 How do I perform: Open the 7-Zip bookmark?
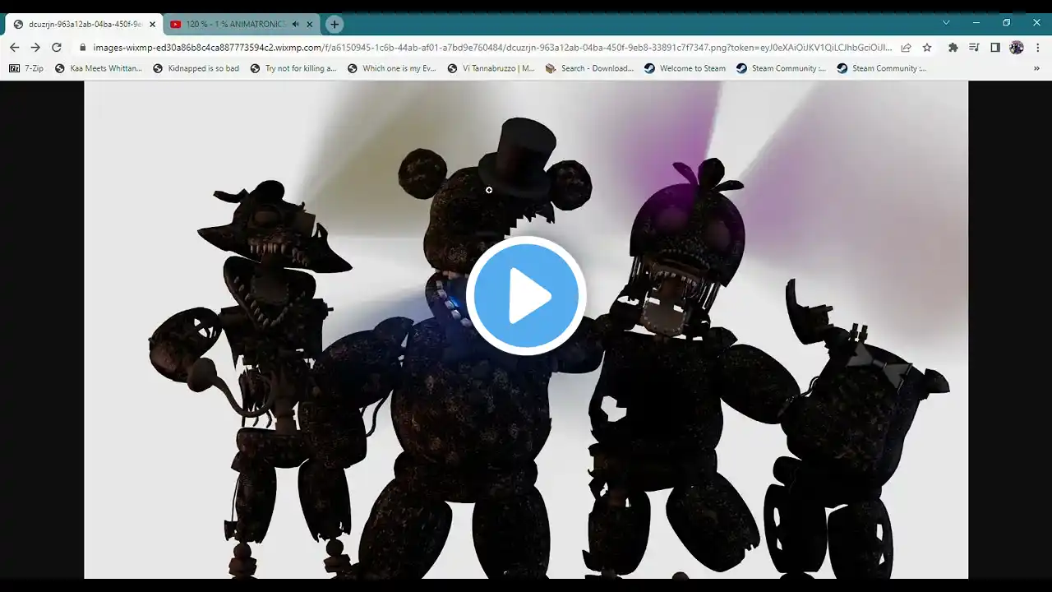pos(26,68)
